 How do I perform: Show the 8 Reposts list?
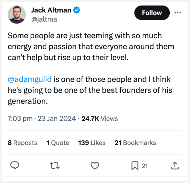[x=23, y=143]
